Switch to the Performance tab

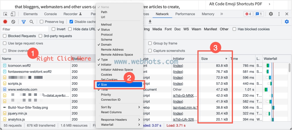point(185,14)
